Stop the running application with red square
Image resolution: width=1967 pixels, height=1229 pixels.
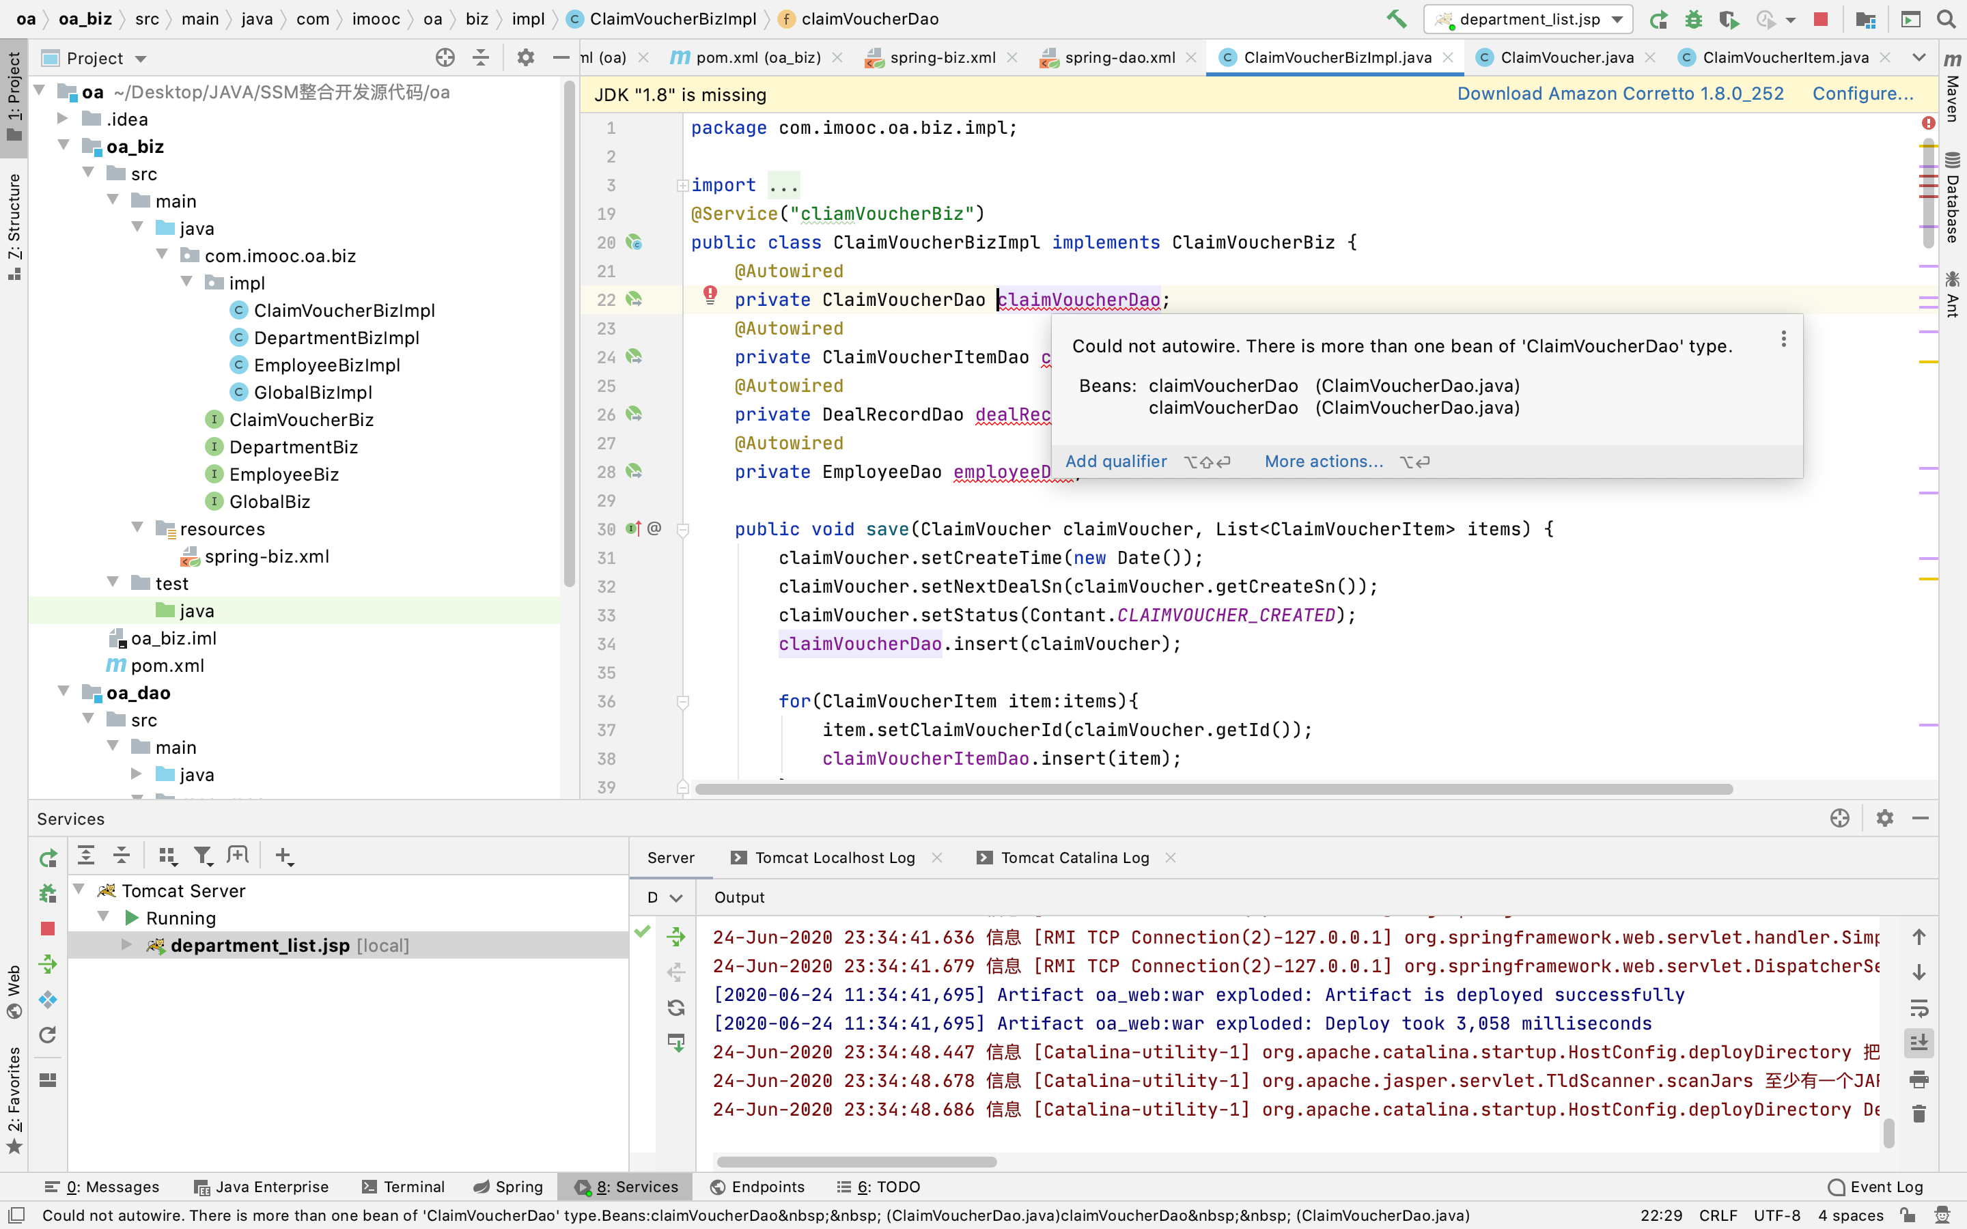coord(1821,18)
